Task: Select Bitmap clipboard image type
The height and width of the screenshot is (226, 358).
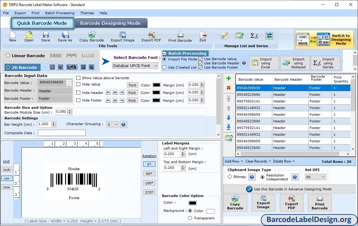Action: pyautogui.click(x=230, y=177)
